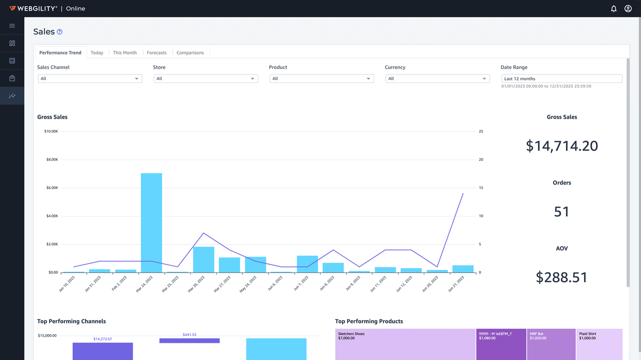Switch to the Forecasts tab

157,52
